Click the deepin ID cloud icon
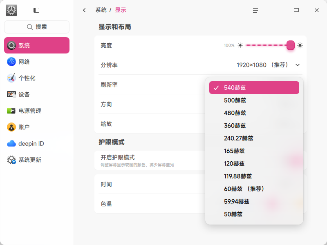 click(11, 144)
